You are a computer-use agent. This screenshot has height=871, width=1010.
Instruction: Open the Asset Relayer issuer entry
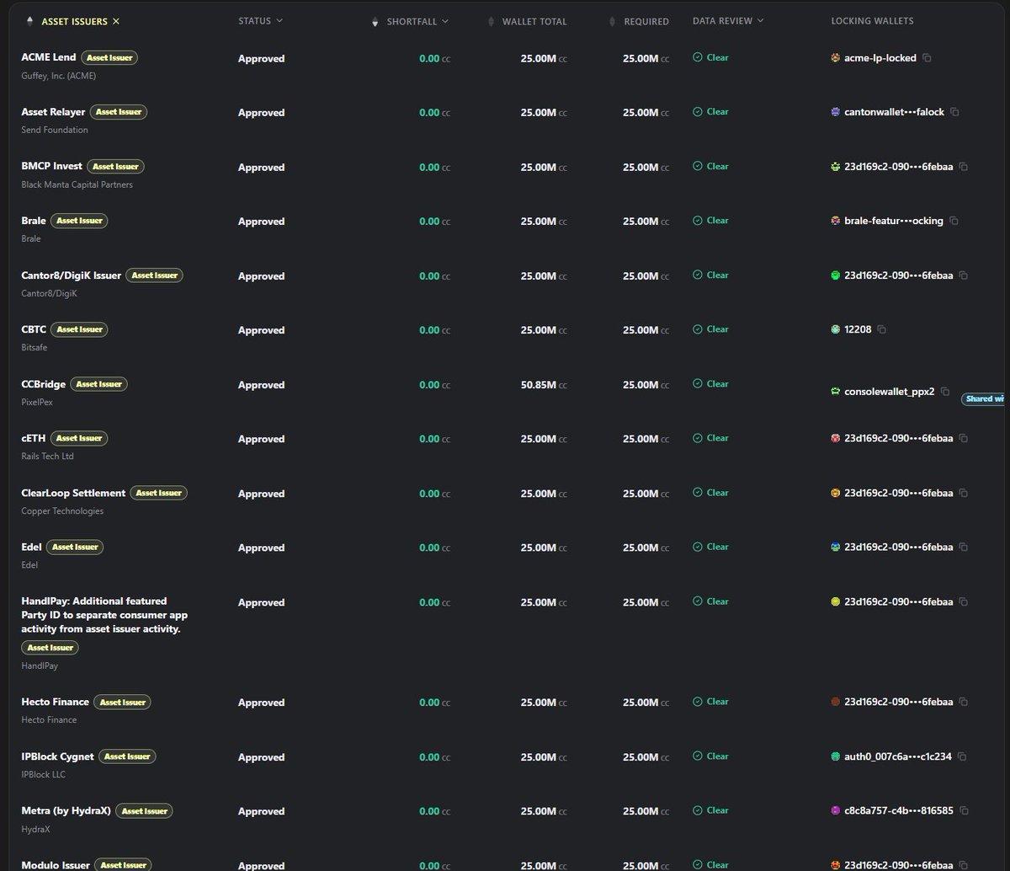point(52,111)
